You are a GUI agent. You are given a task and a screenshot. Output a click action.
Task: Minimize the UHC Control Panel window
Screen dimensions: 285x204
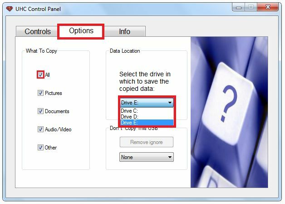pyautogui.click(x=239, y=7)
